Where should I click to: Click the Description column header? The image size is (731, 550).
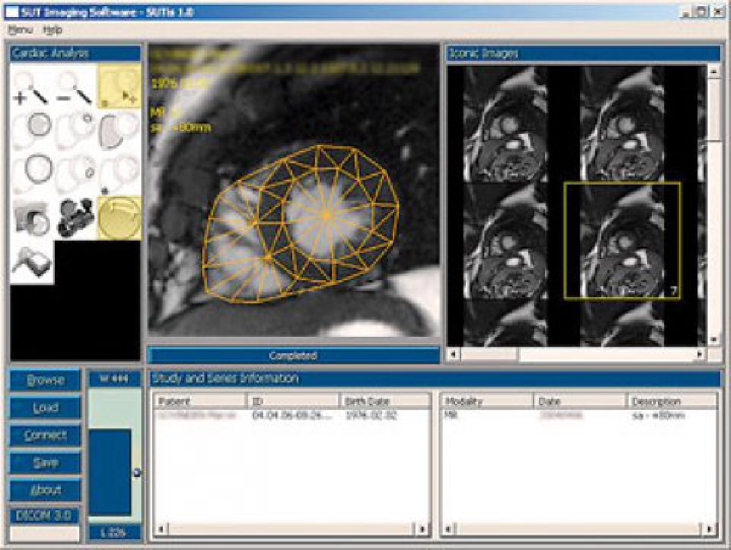(672, 401)
